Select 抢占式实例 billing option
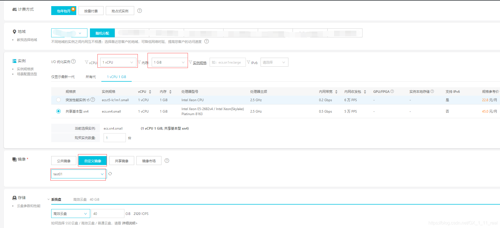500x228 pixels. pos(120,11)
